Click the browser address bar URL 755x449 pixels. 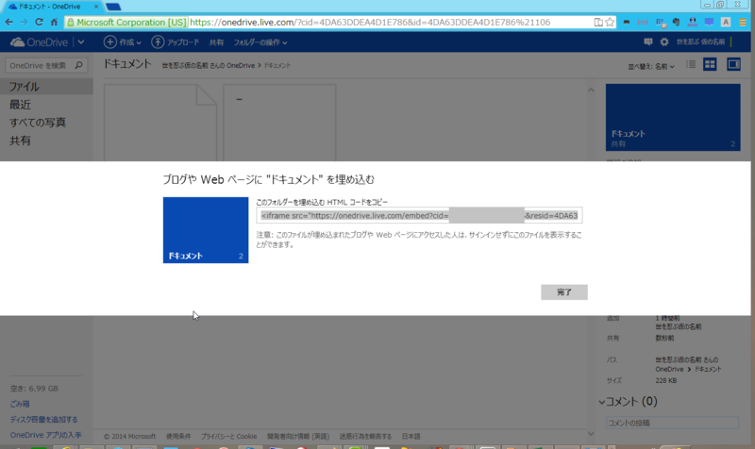tap(370, 22)
